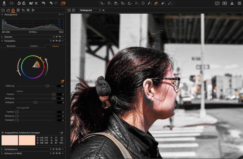Select the crop tool in cursor toolbar
This screenshot has height=159, width=243.
[x=123, y=3]
